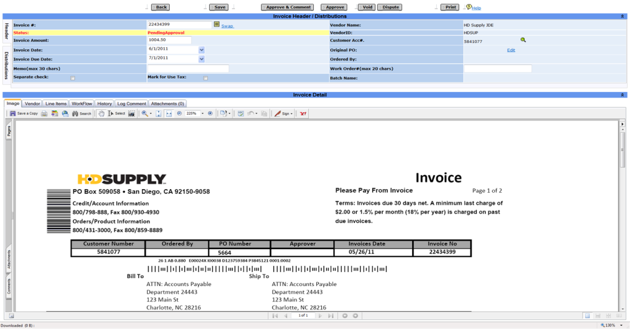Print the PDF using the printer icon
630x329 pixels.
coord(44,114)
